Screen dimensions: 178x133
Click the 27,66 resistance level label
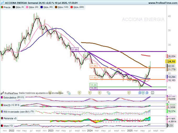click(75, 50)
